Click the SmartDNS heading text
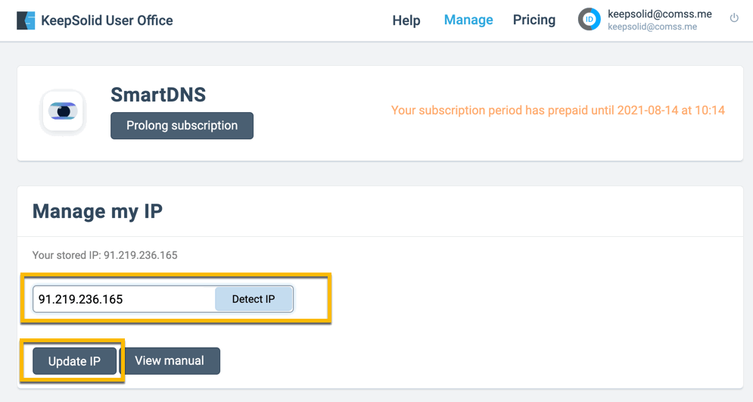 (x=158, y=95)
